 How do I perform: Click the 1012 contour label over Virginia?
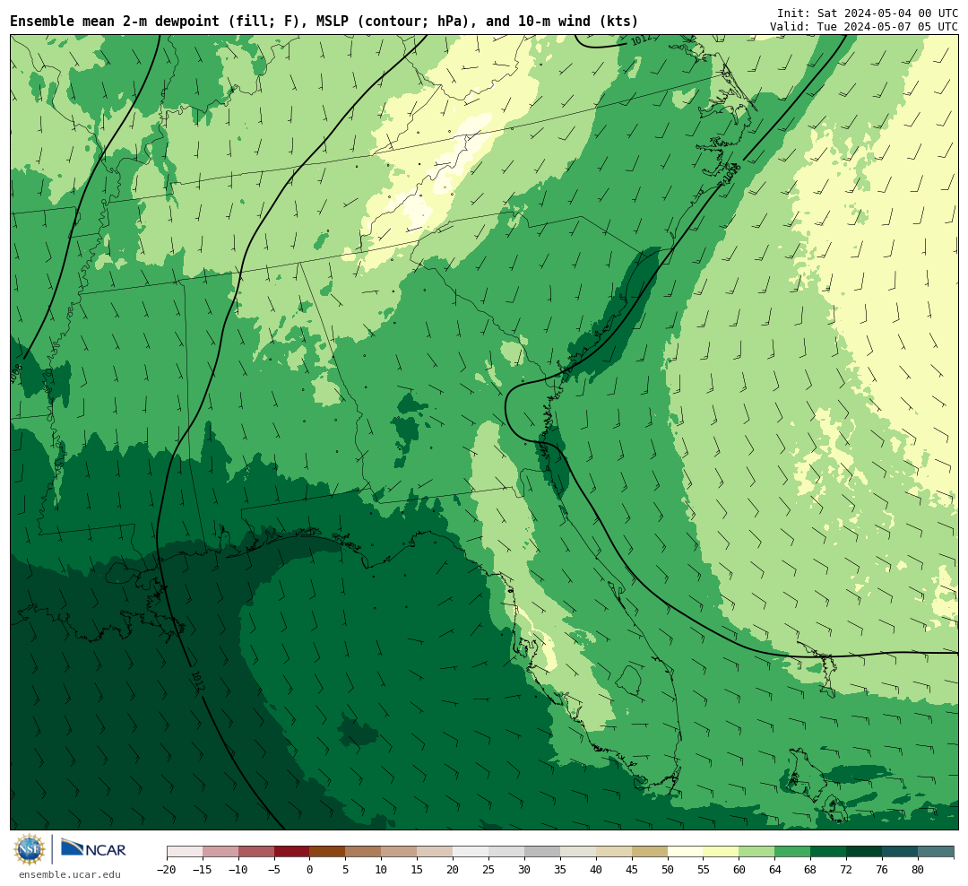click(642, 39)
